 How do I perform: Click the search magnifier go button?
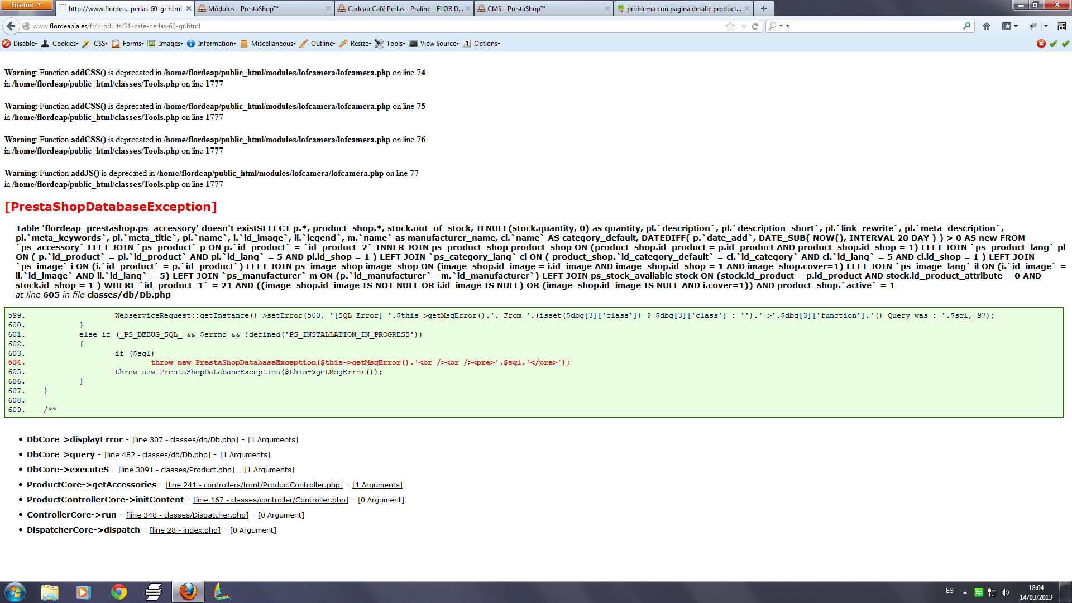coord(966,26)
